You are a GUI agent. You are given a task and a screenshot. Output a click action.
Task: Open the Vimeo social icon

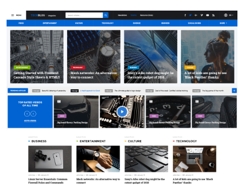(202, 15)
